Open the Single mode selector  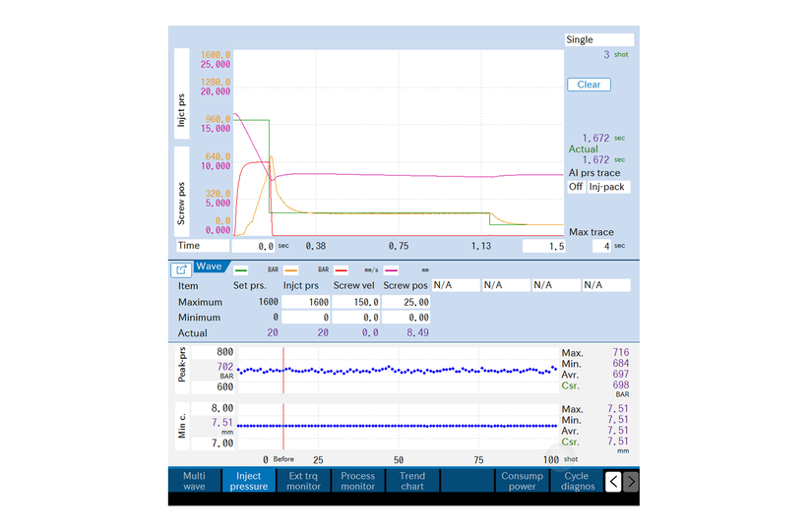pos(598,40)
